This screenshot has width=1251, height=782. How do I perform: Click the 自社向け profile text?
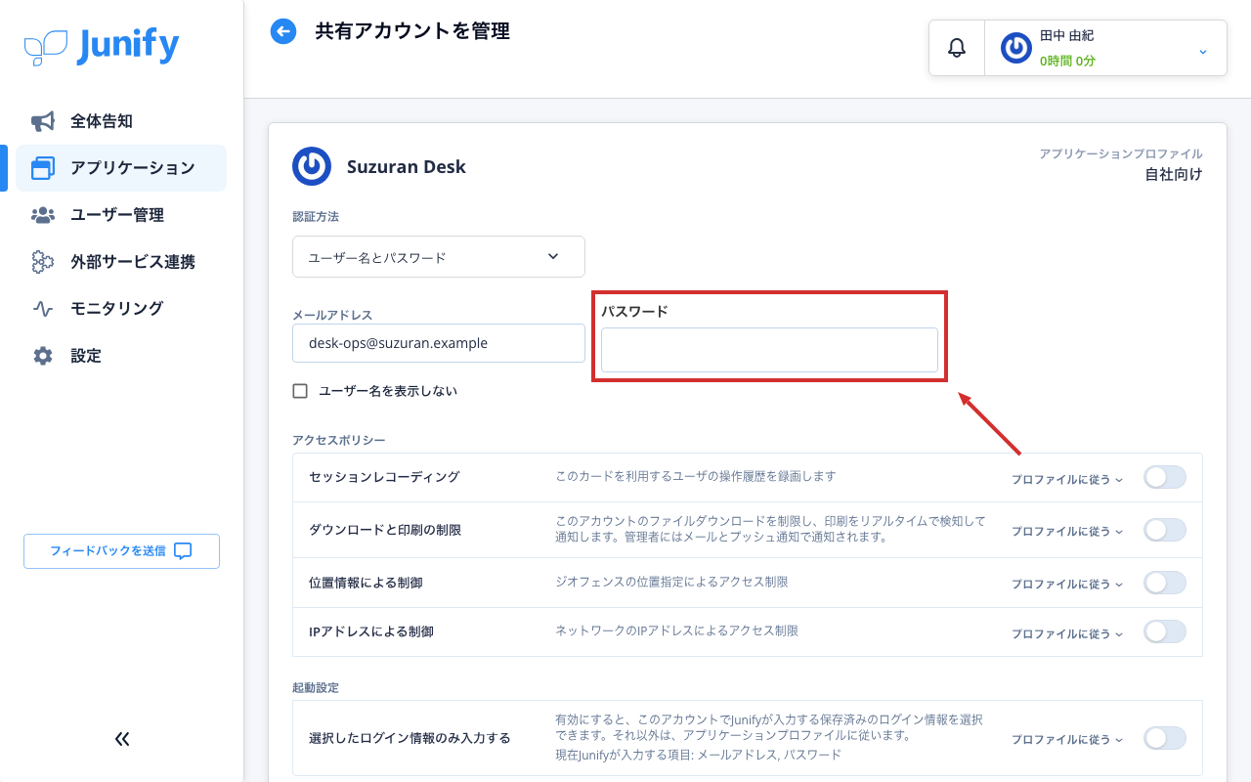[1174, 174]
